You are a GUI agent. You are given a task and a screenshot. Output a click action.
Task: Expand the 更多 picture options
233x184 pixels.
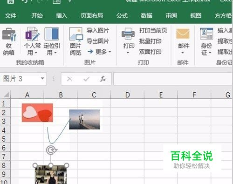tap(99, 52)
